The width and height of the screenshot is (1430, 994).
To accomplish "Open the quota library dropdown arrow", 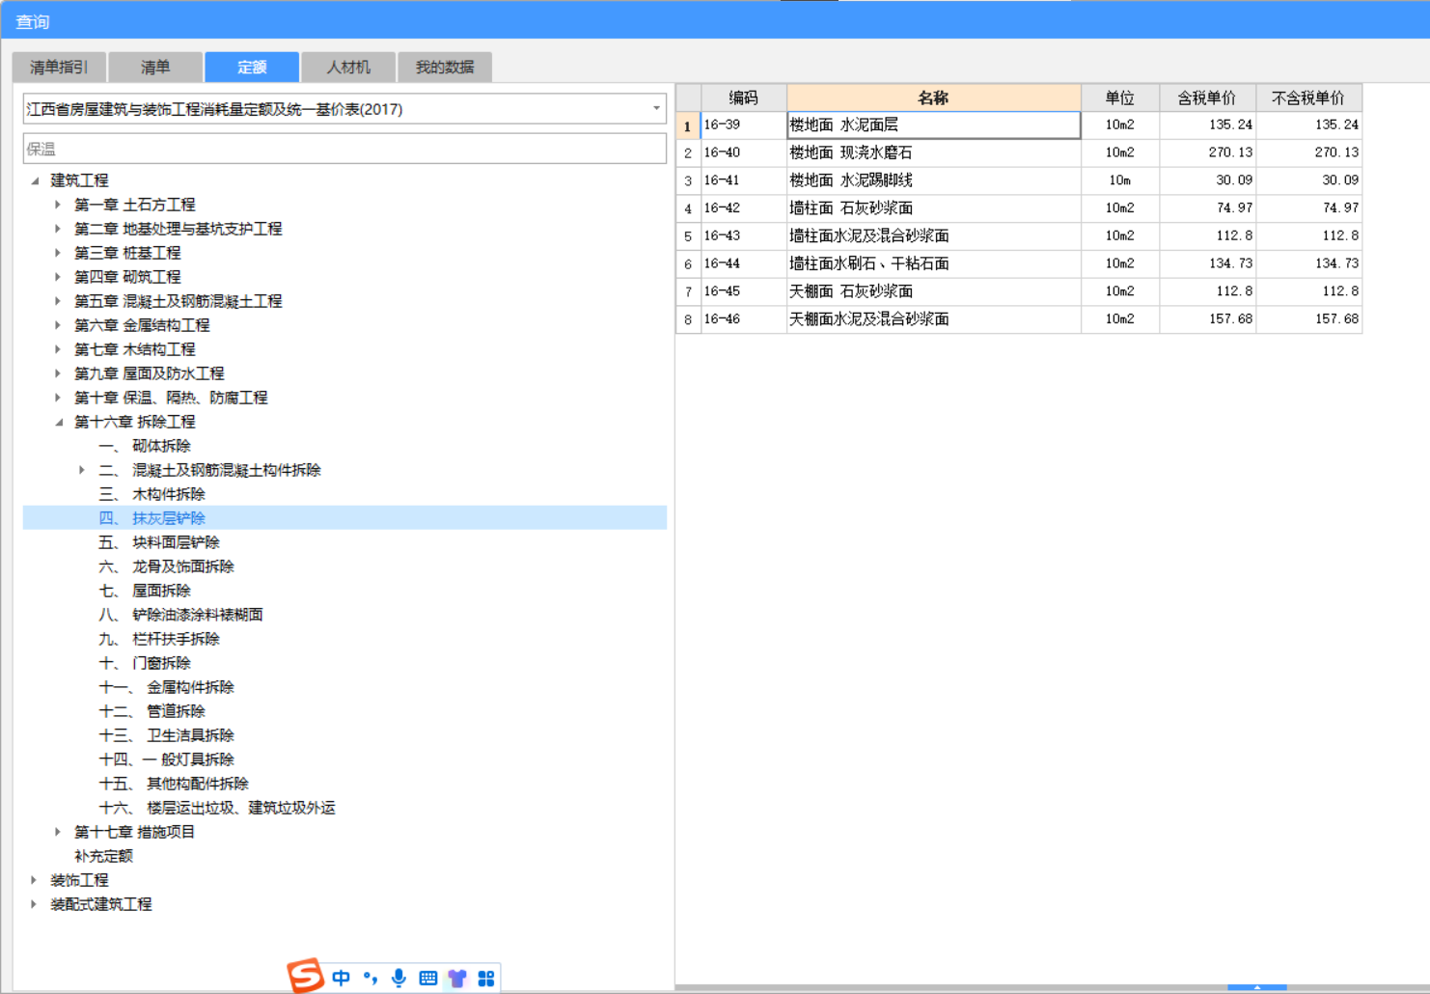I will [x=656, y=108].
